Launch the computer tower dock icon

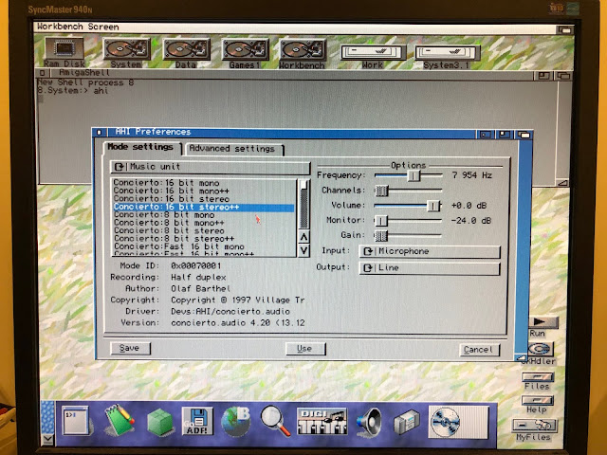point(407,422)
